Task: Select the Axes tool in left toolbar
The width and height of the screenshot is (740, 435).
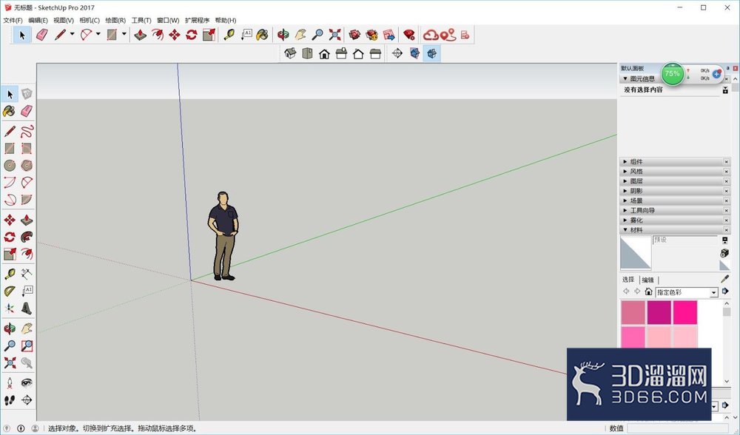Action: [x=10, y=308]
